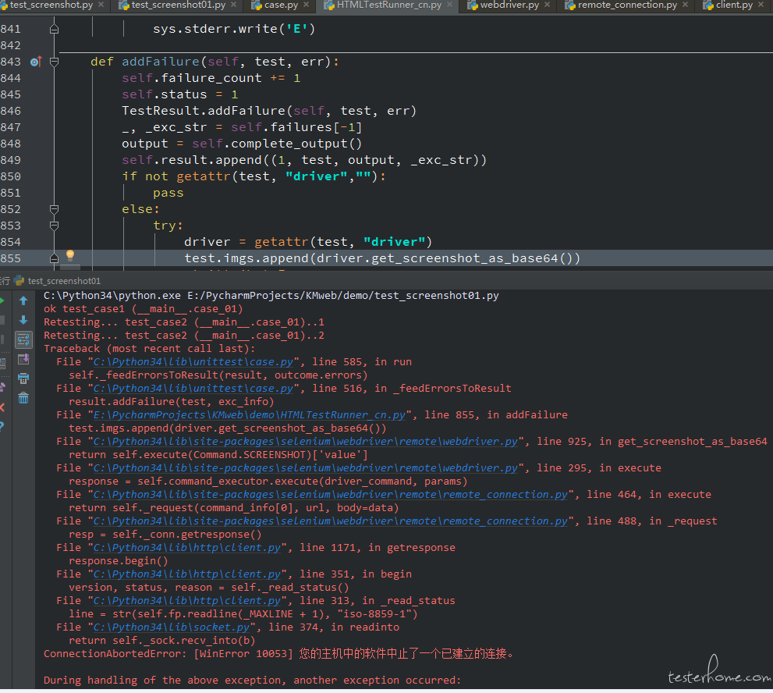Click the 'output = self.complete_output()' line
Image resolution: width=773 pixels, height=693 pixels.
[242, 144]
